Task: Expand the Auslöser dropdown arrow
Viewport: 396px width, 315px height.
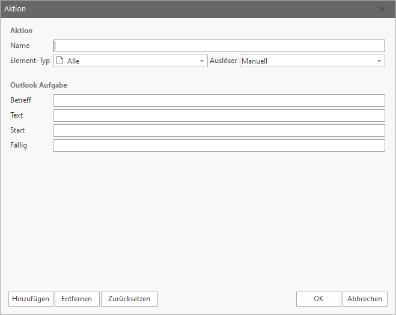Action: click(379, 61)
